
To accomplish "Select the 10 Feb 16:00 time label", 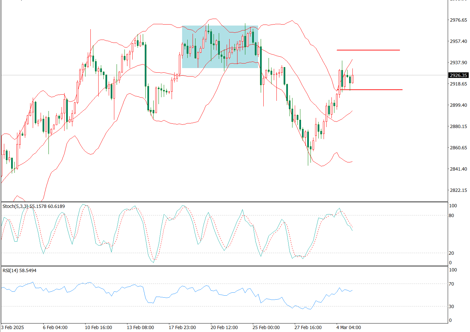I will coord(99,327).
